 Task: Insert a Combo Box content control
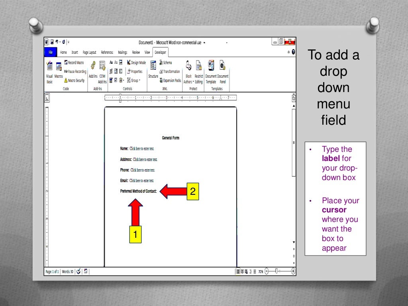click(x=116, y=71)
